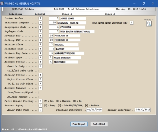Screen dimensions: 158x132
Task: Select the Major Status Class field showing 3
Action: click(41, 79)
